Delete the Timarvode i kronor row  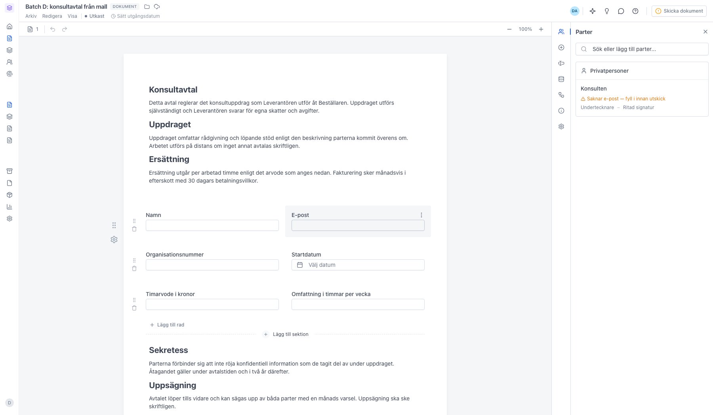coord(134,308)
